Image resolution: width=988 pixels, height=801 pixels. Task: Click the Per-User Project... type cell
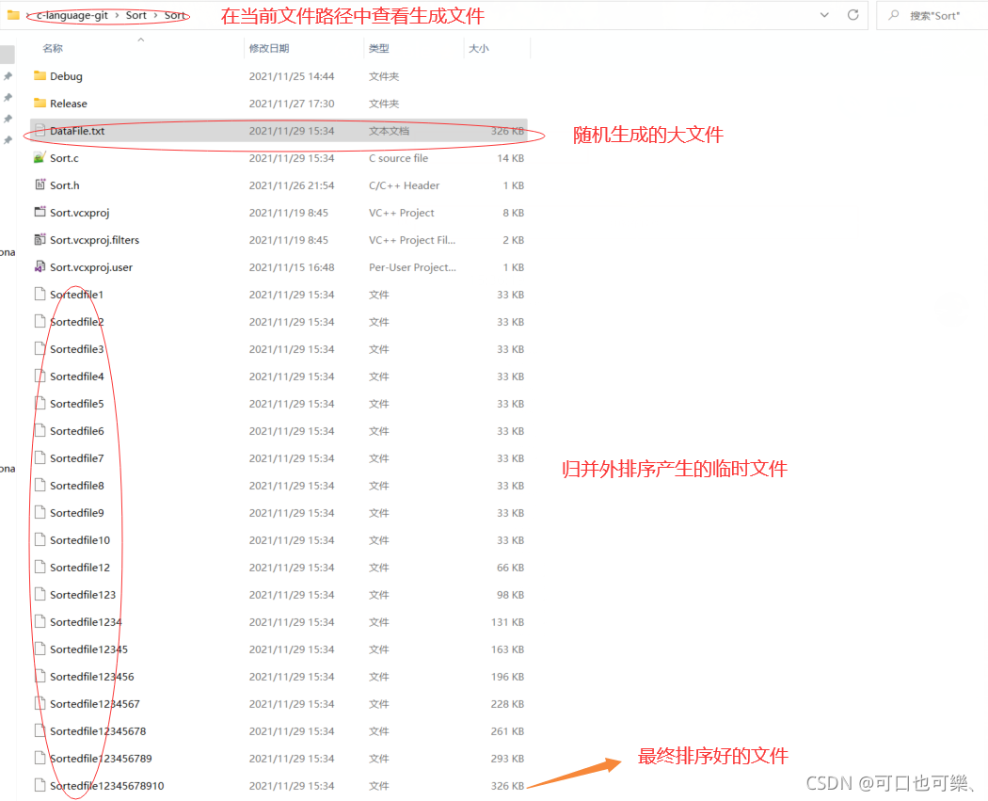click(x=412, y=266)
